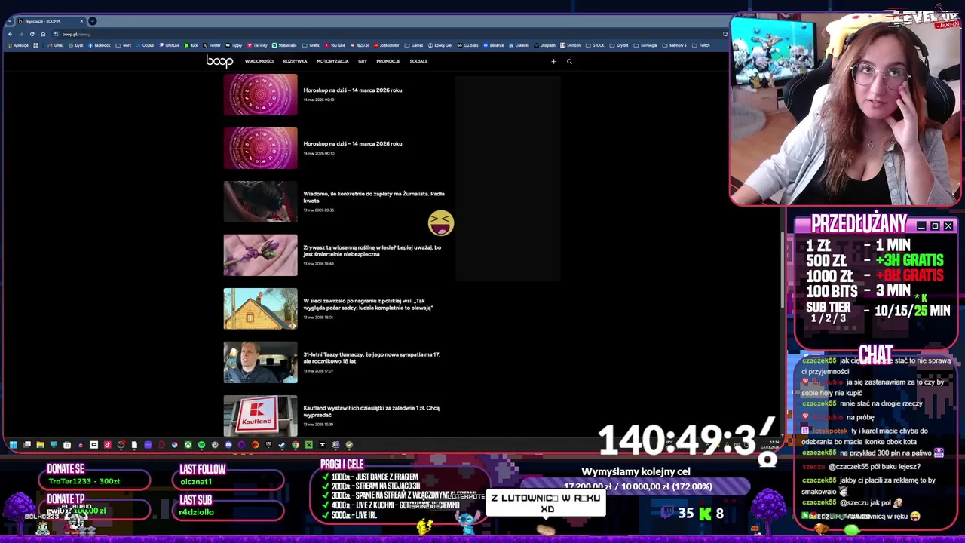
Task: Open the Xbox app in taskbar
Action: point(188,445)
